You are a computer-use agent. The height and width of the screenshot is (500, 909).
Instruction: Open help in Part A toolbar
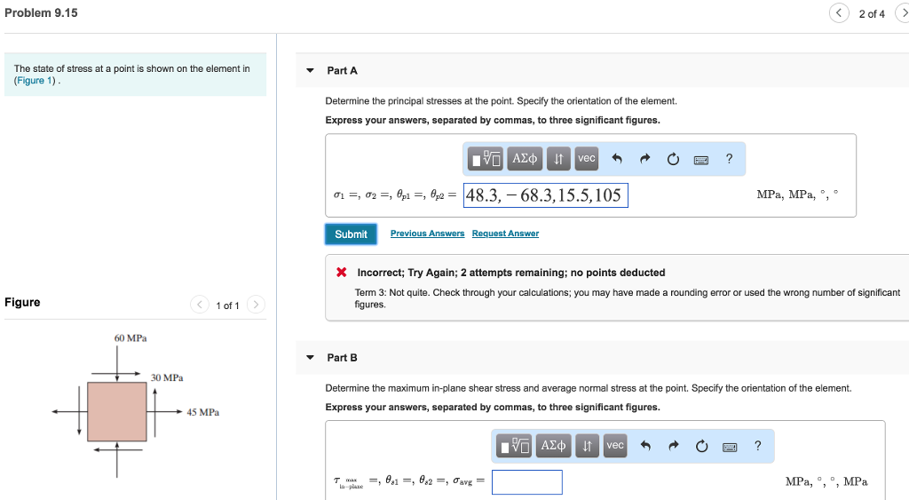pyautogui.click(x=729, y=158)
